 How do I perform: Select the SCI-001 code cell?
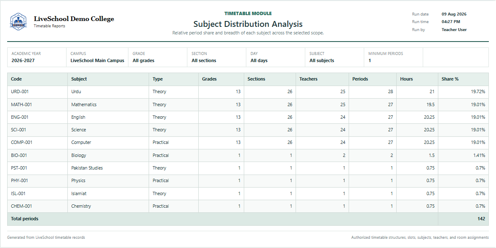point(37,130)
